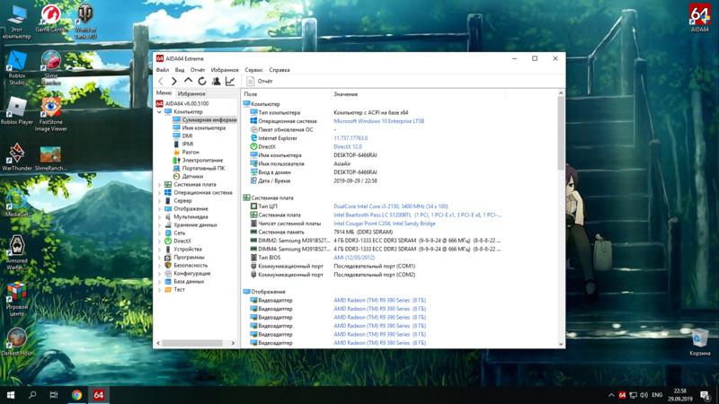Collapse the Компьютер tree node
The image size is (719, 404).
click(x=159, y=111)
